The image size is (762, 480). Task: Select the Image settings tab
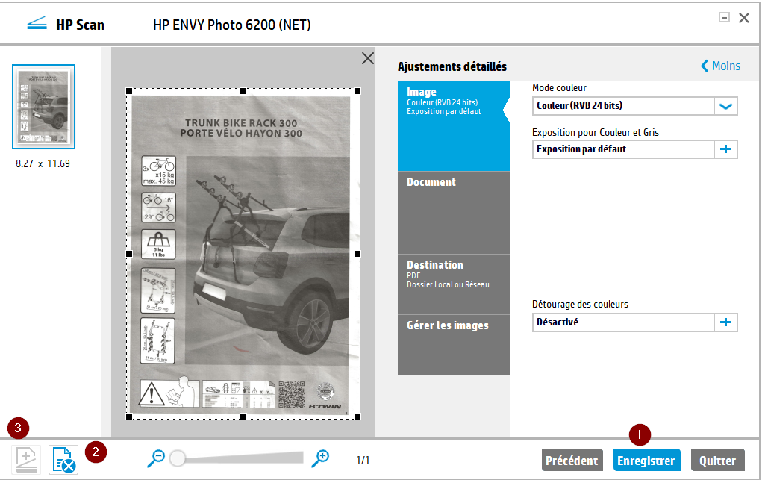[x=454, y=126]
